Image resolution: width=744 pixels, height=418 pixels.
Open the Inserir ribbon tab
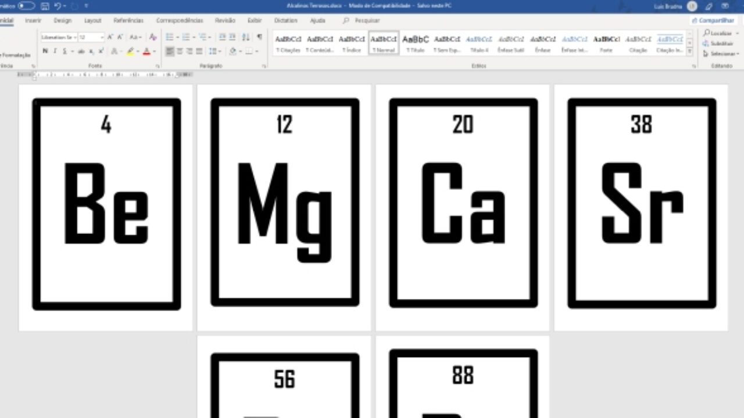point(33,20)
